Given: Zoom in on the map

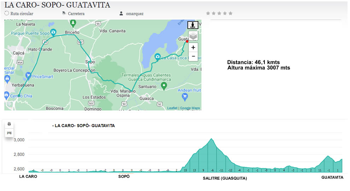Looking at the screenshot, I should pos(193,48).
